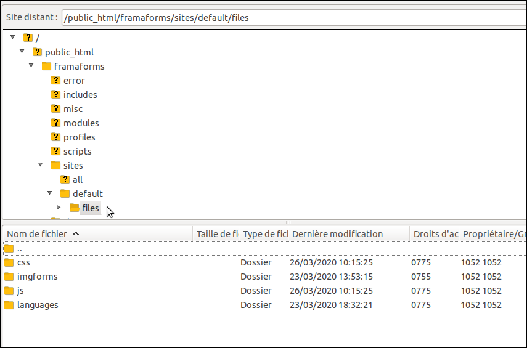The width and height of the screenshot is (527, 348).
Task: Collapse the sites tree node
Action: coord(41,164)
